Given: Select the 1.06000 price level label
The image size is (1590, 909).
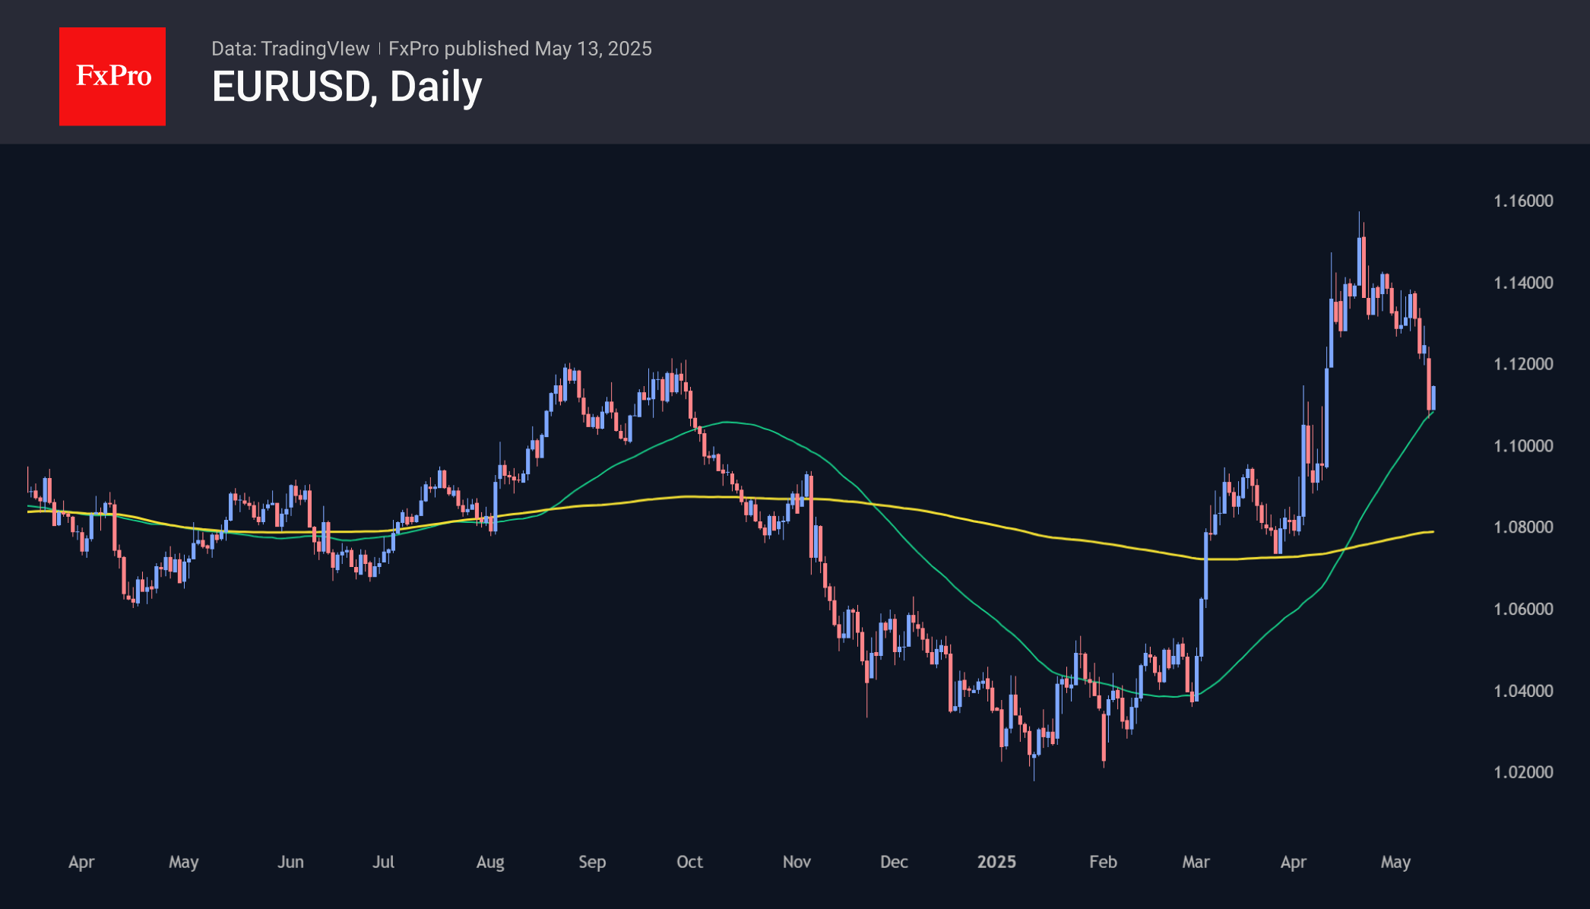Looking at the screenshot, I should (x=1523, y=609).
